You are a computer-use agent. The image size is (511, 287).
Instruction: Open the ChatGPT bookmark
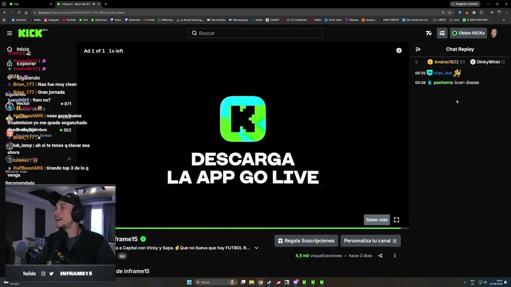point(273,20)
